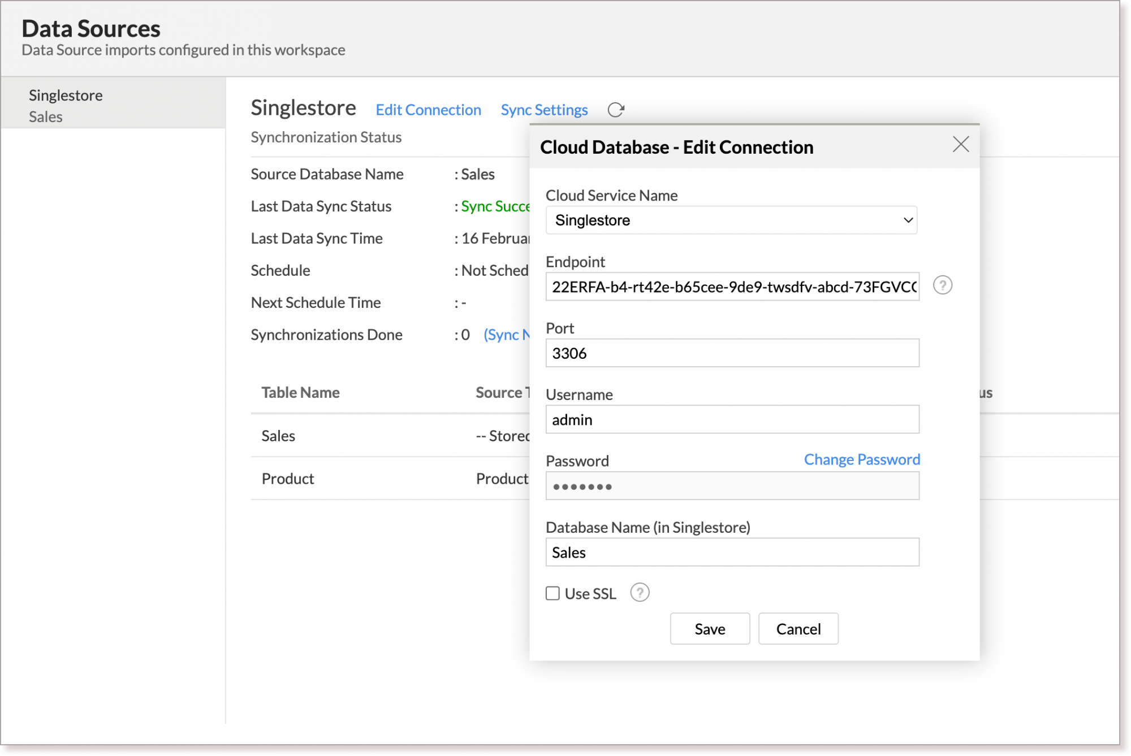Click the Product source table cell
Screen dimensions: 1131x756
click(x=502, y=479)
